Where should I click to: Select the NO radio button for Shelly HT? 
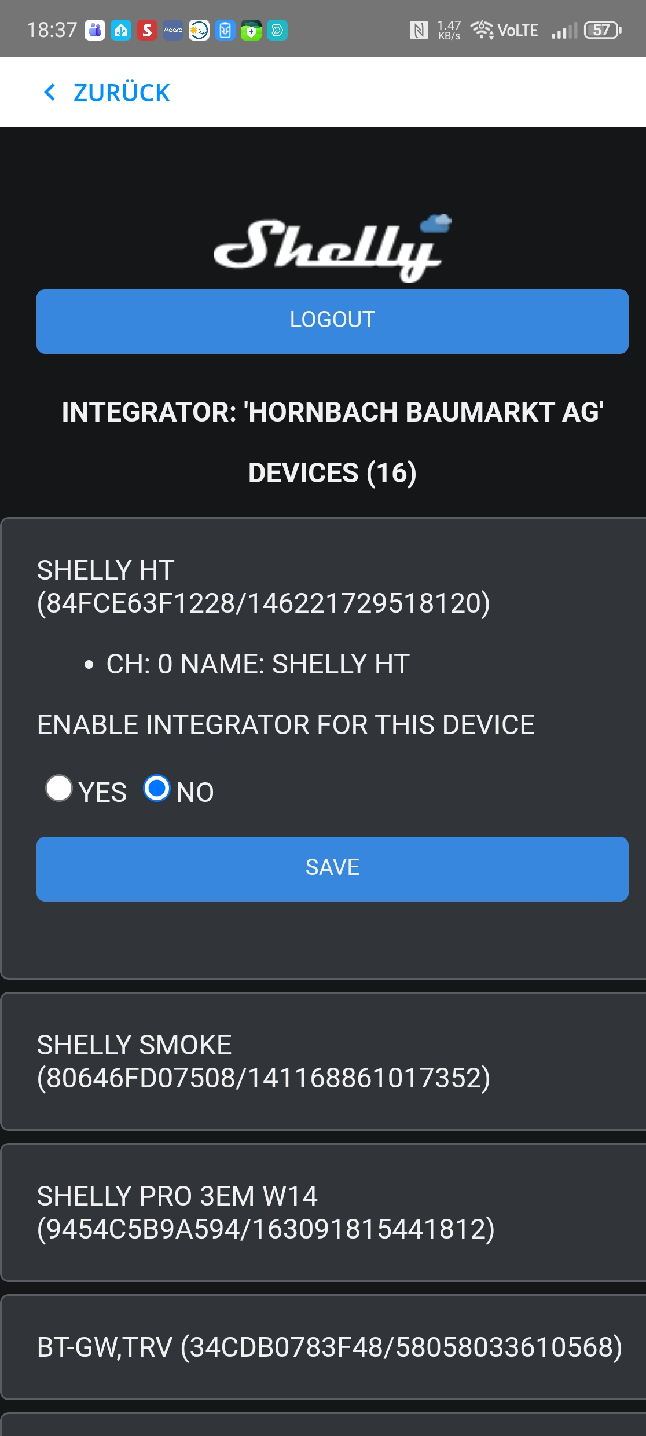coord(157,789)
